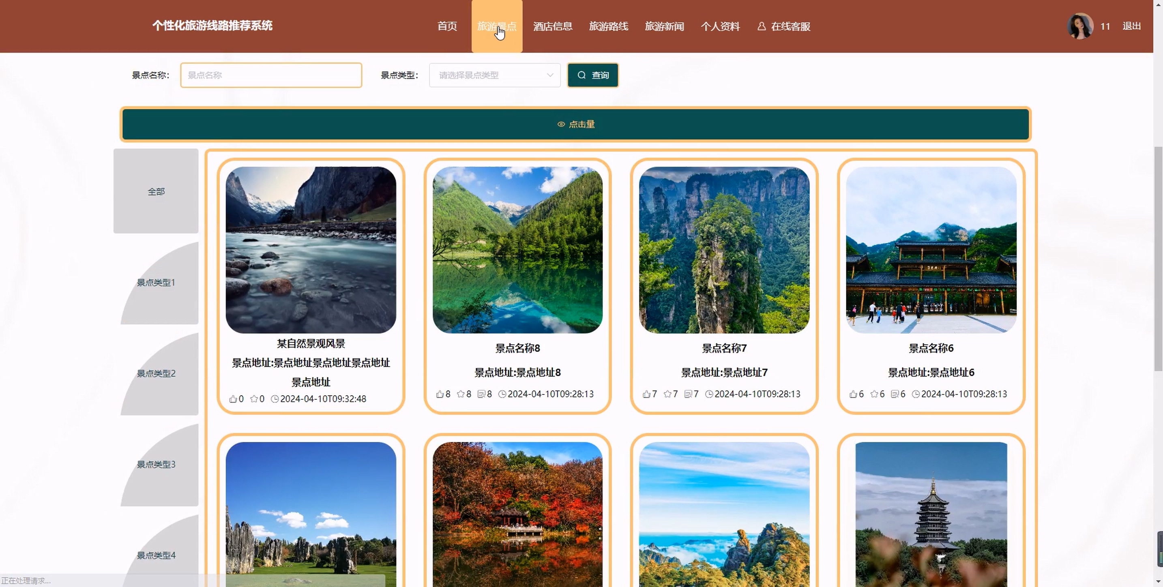Click the title 景点名称6
This screenshot has width=1163, height=587.
point(931,348)
